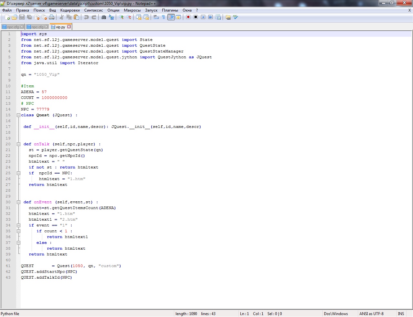This screenshot has width=413, height=317.
Task: Toggle INS insert mode in status bar
Action: pyautogui.click(x=401, y=314)
